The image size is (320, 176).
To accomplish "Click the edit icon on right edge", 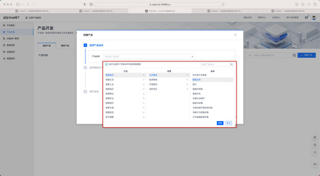I will (x=314, y=138).
